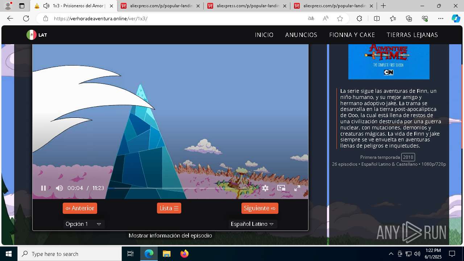Viewport: 464px width, 261px height.
Task: Mute the Prisioneros del Amor tab audio
Action: pos(46,6)
